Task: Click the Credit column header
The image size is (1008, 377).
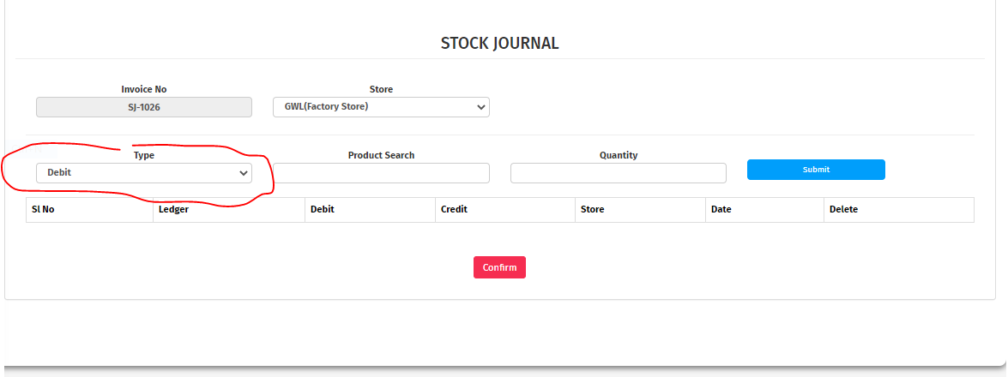Action: (x=455, y=209)
